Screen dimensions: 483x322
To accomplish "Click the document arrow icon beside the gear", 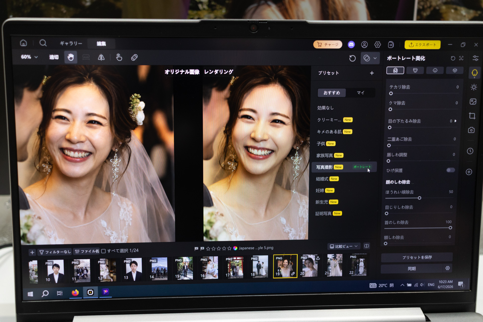I will [x=391, y=45].
